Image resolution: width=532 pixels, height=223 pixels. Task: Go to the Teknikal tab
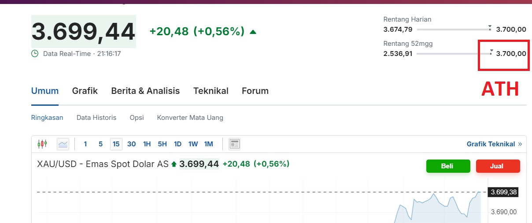[x=211, y=91]
